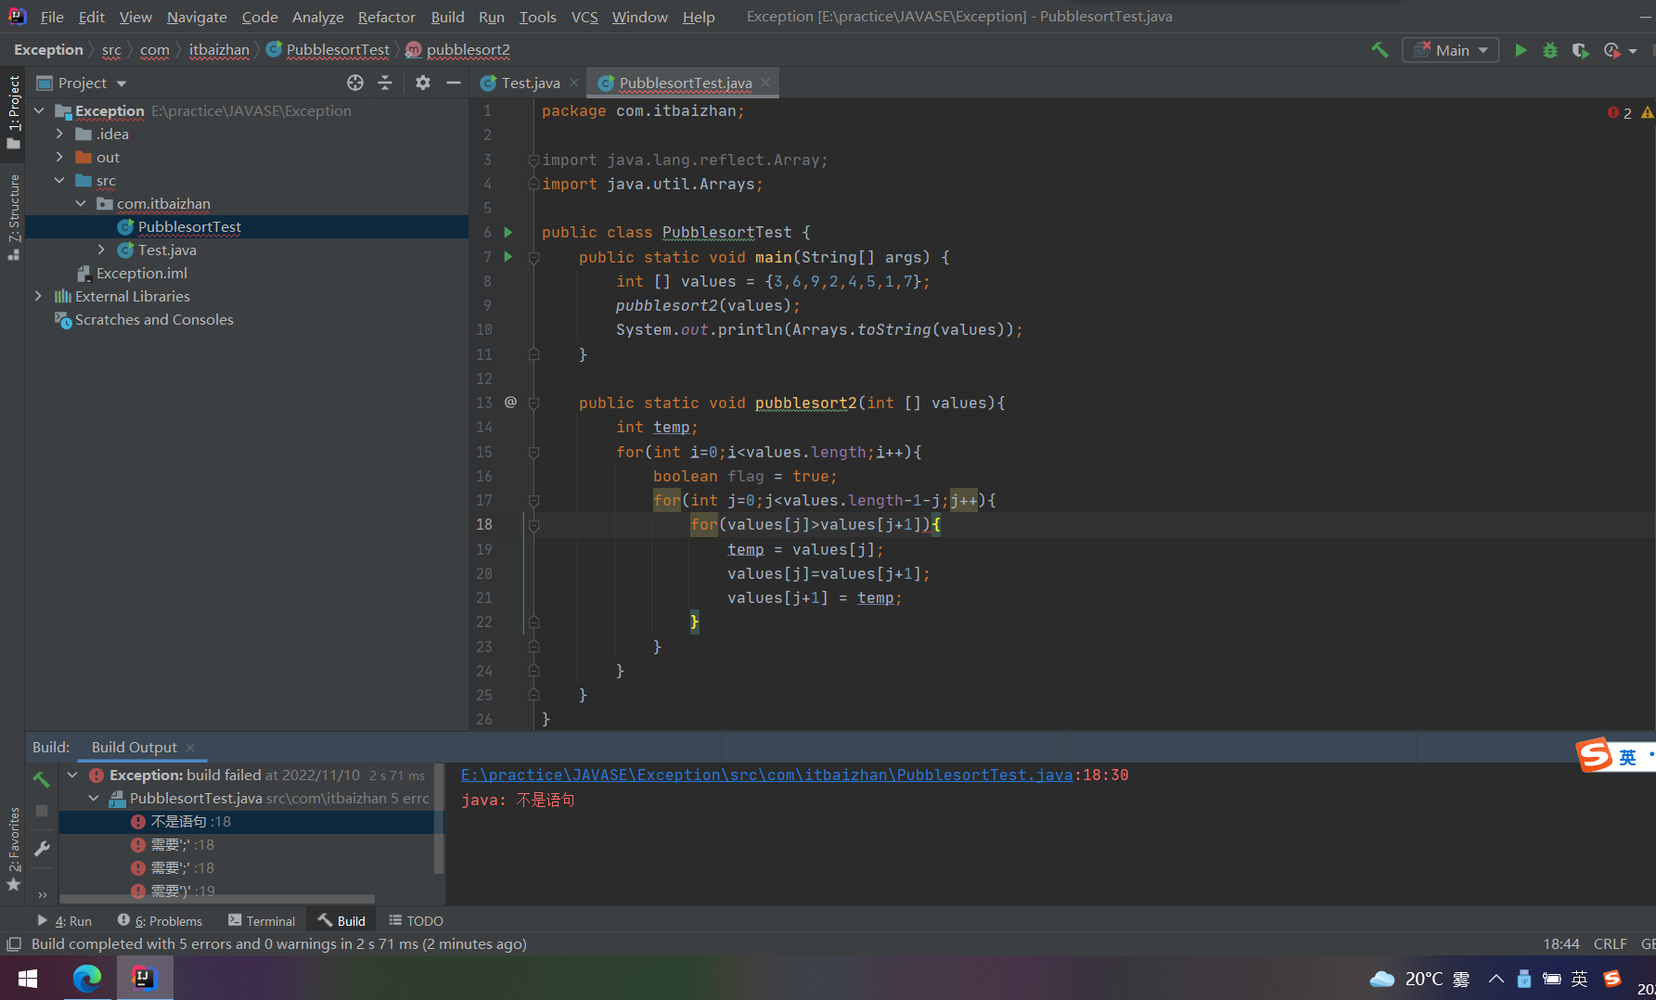Run the Main configuration with green play

[1521, 50]
